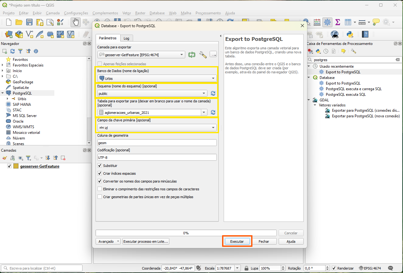The image size is (403, 273).
Task: Open the Python Console toolbar icon
Action: coord(350,34)
